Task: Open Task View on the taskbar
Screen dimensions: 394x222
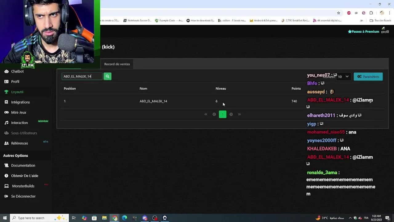Action: [x=74, y=218]
